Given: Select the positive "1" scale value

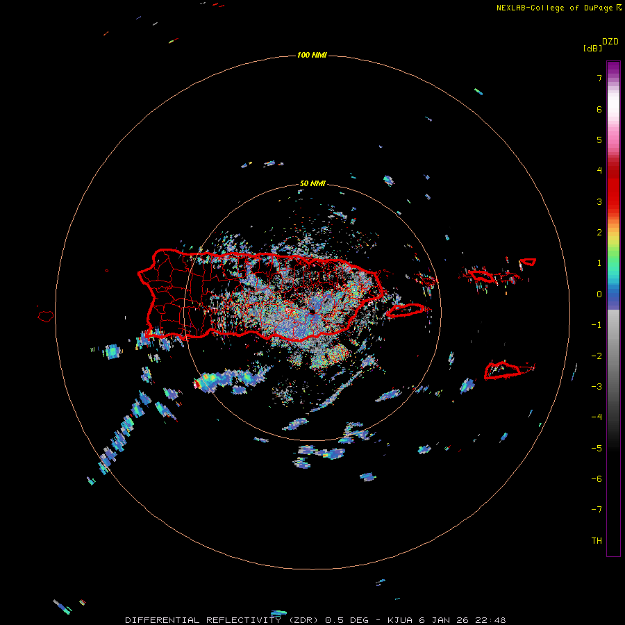Looking at the screenshot, I should coord(599,263).
